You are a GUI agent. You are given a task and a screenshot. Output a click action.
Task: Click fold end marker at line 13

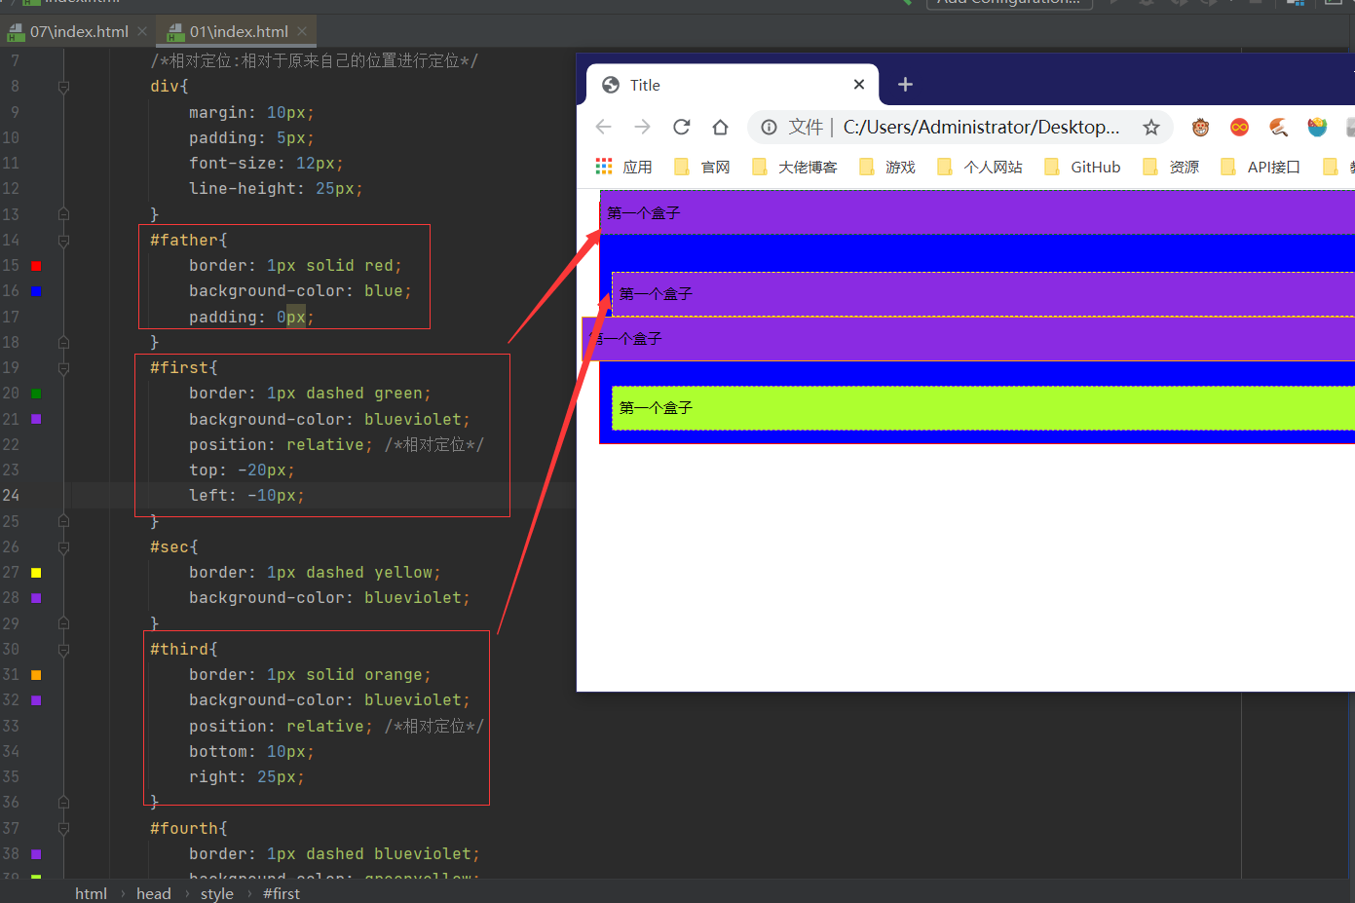63,213
